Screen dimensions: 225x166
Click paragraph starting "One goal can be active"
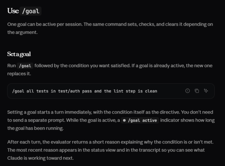[110, 28]
